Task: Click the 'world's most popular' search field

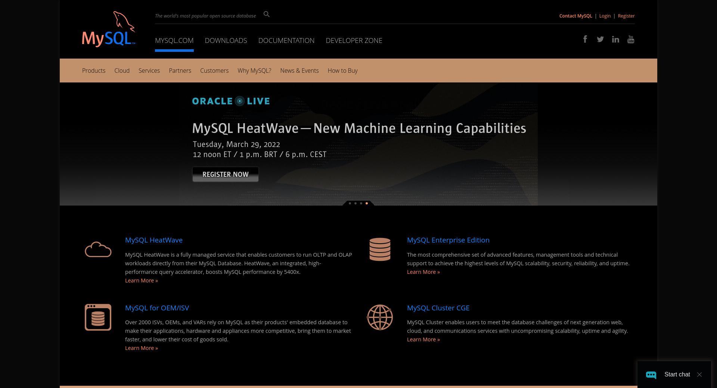Action: coord(205,16)
